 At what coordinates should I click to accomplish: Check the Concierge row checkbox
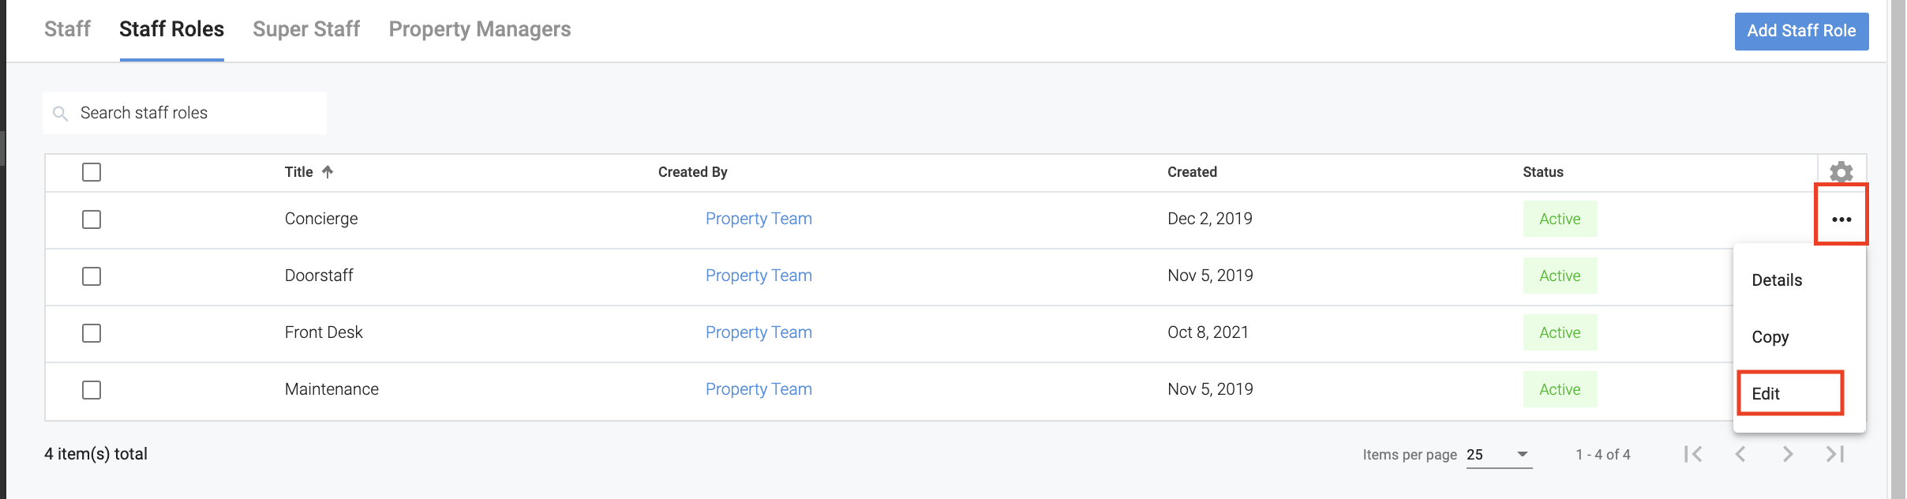click(92, 219)
